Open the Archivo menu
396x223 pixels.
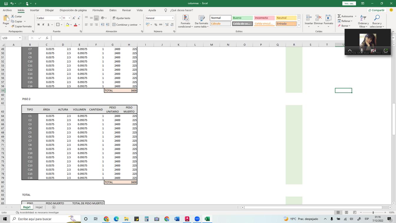(x=7, y=10)
